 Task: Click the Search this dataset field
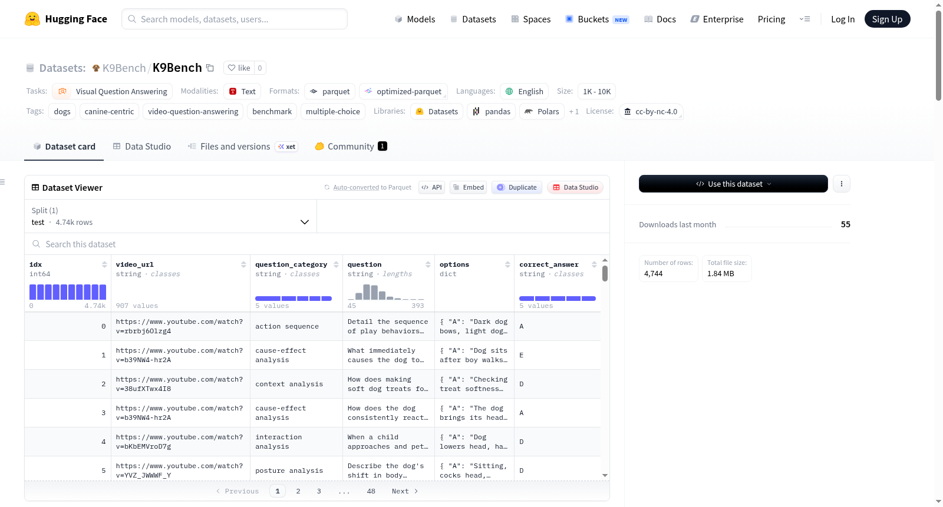(317, 244)
